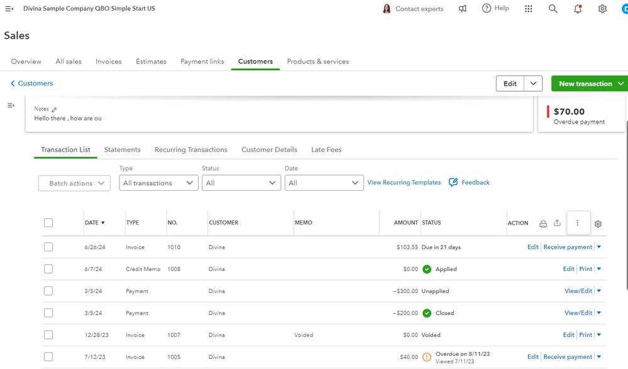The width and height of the screenshot is (628, 369).
Task: Open the Status filter dropdown
Action: point(241,183)
